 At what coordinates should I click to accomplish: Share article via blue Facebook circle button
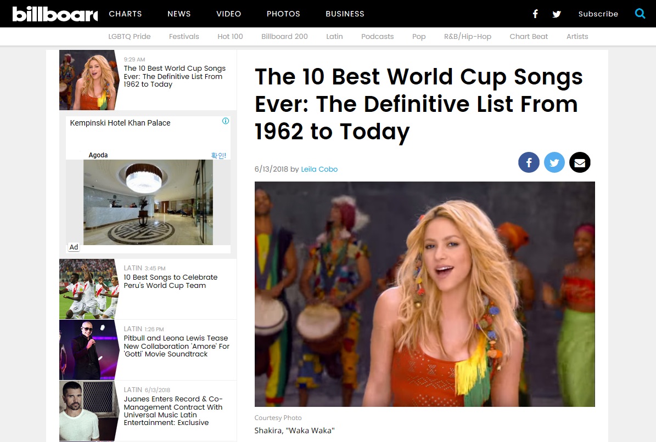click(529, 162)
